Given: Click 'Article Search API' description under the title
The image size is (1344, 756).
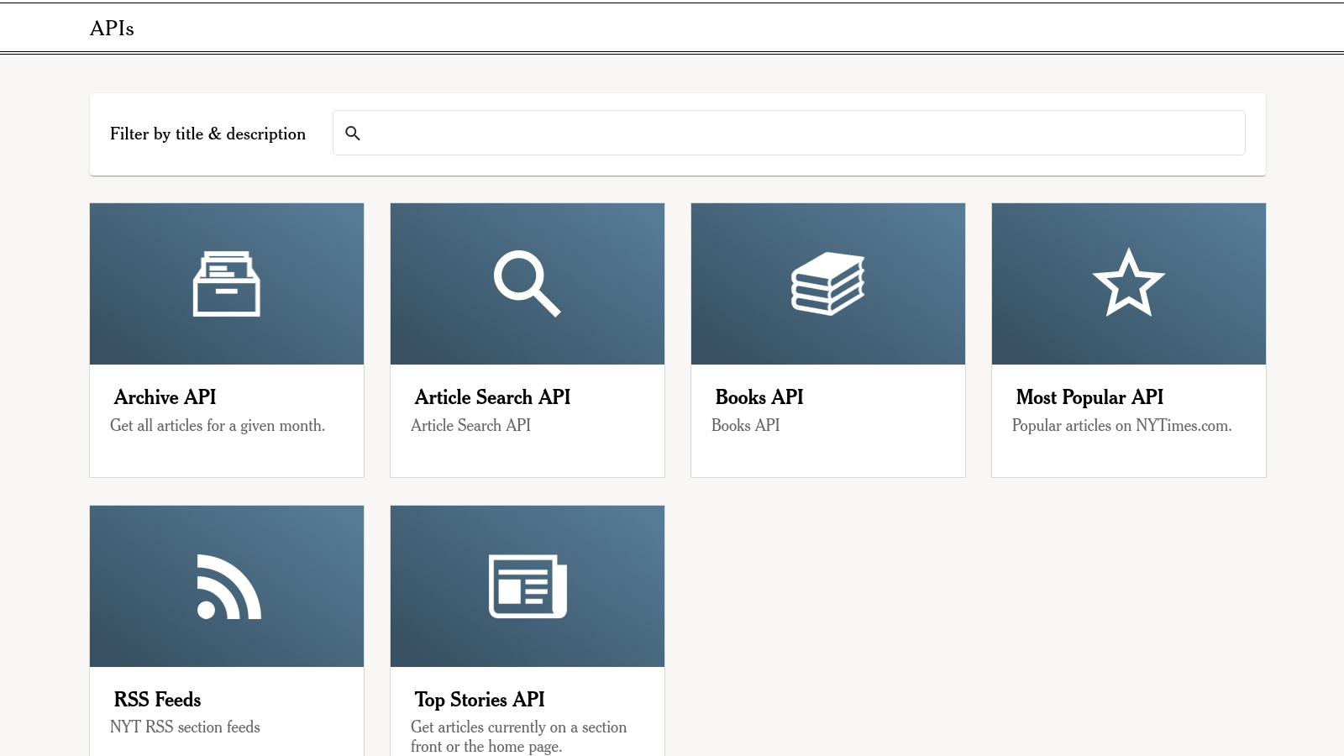Looking at the screenshot, I should 470,425.
